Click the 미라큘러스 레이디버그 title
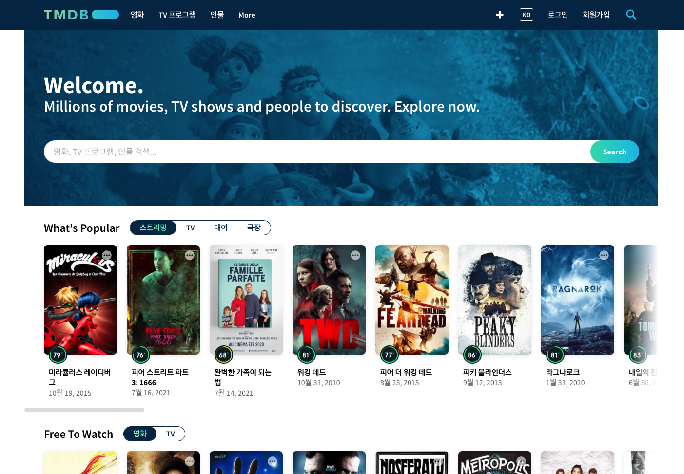Viewport: 684px width, 474px height. pos(79,377)
